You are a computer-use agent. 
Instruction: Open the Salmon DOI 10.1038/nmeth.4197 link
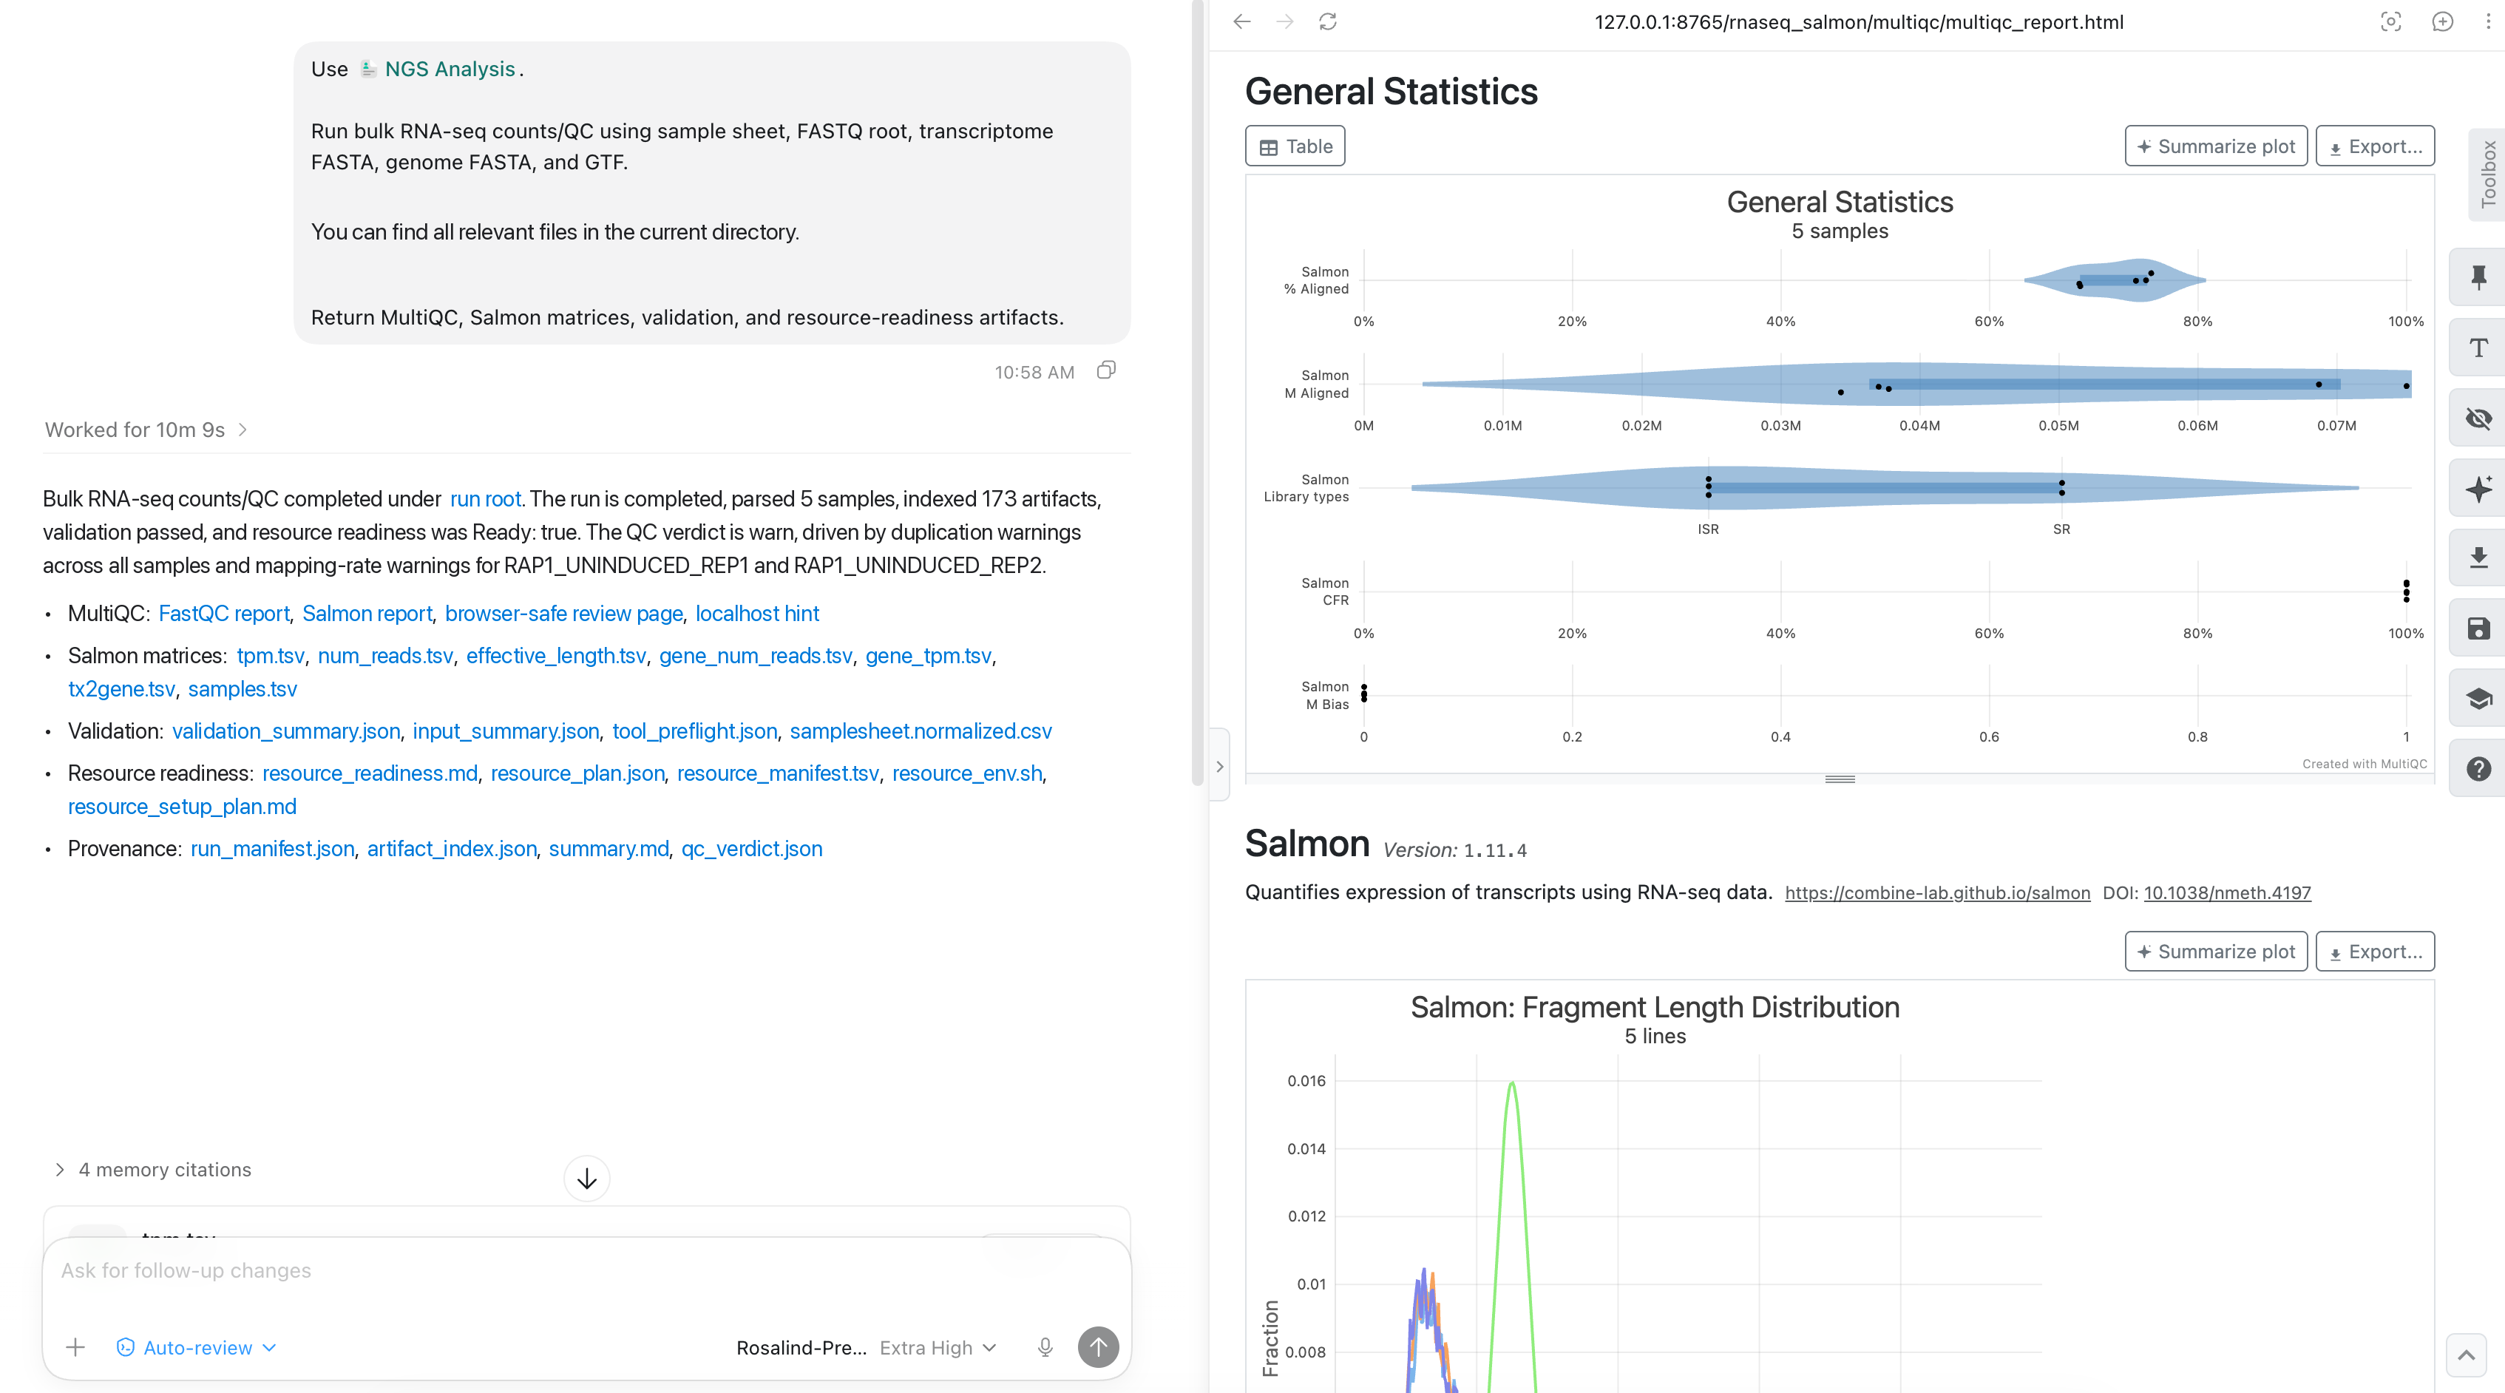pos(2227,893)
